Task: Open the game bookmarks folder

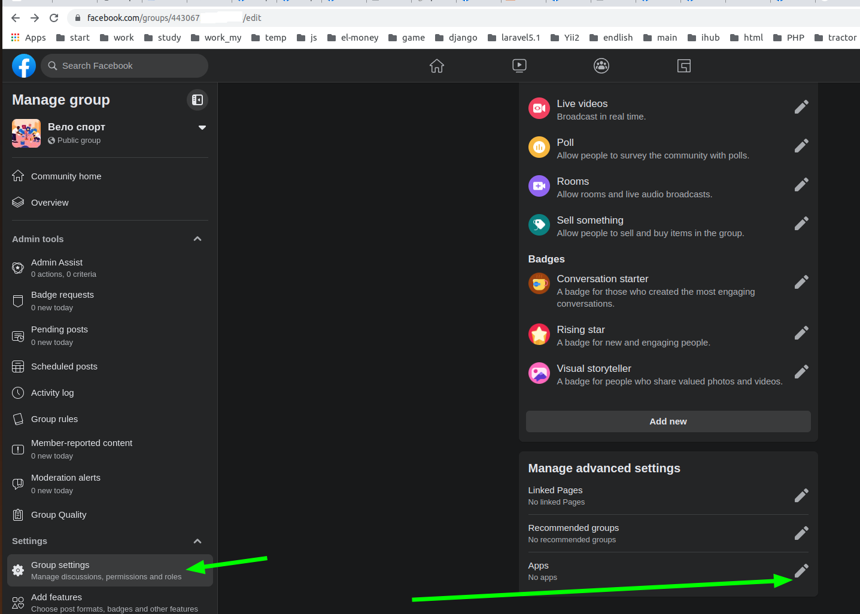Action: tap(406, 38)
